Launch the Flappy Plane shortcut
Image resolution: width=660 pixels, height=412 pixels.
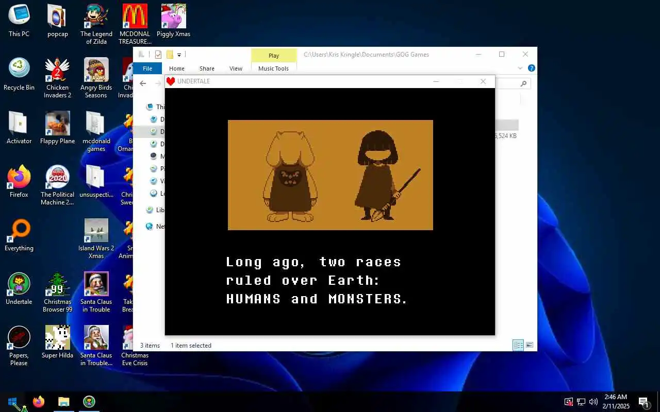click(57, 128)
